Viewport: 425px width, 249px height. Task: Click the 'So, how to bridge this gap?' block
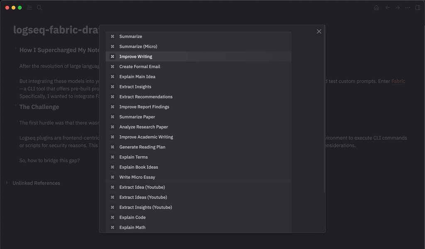tap(49, 161)
